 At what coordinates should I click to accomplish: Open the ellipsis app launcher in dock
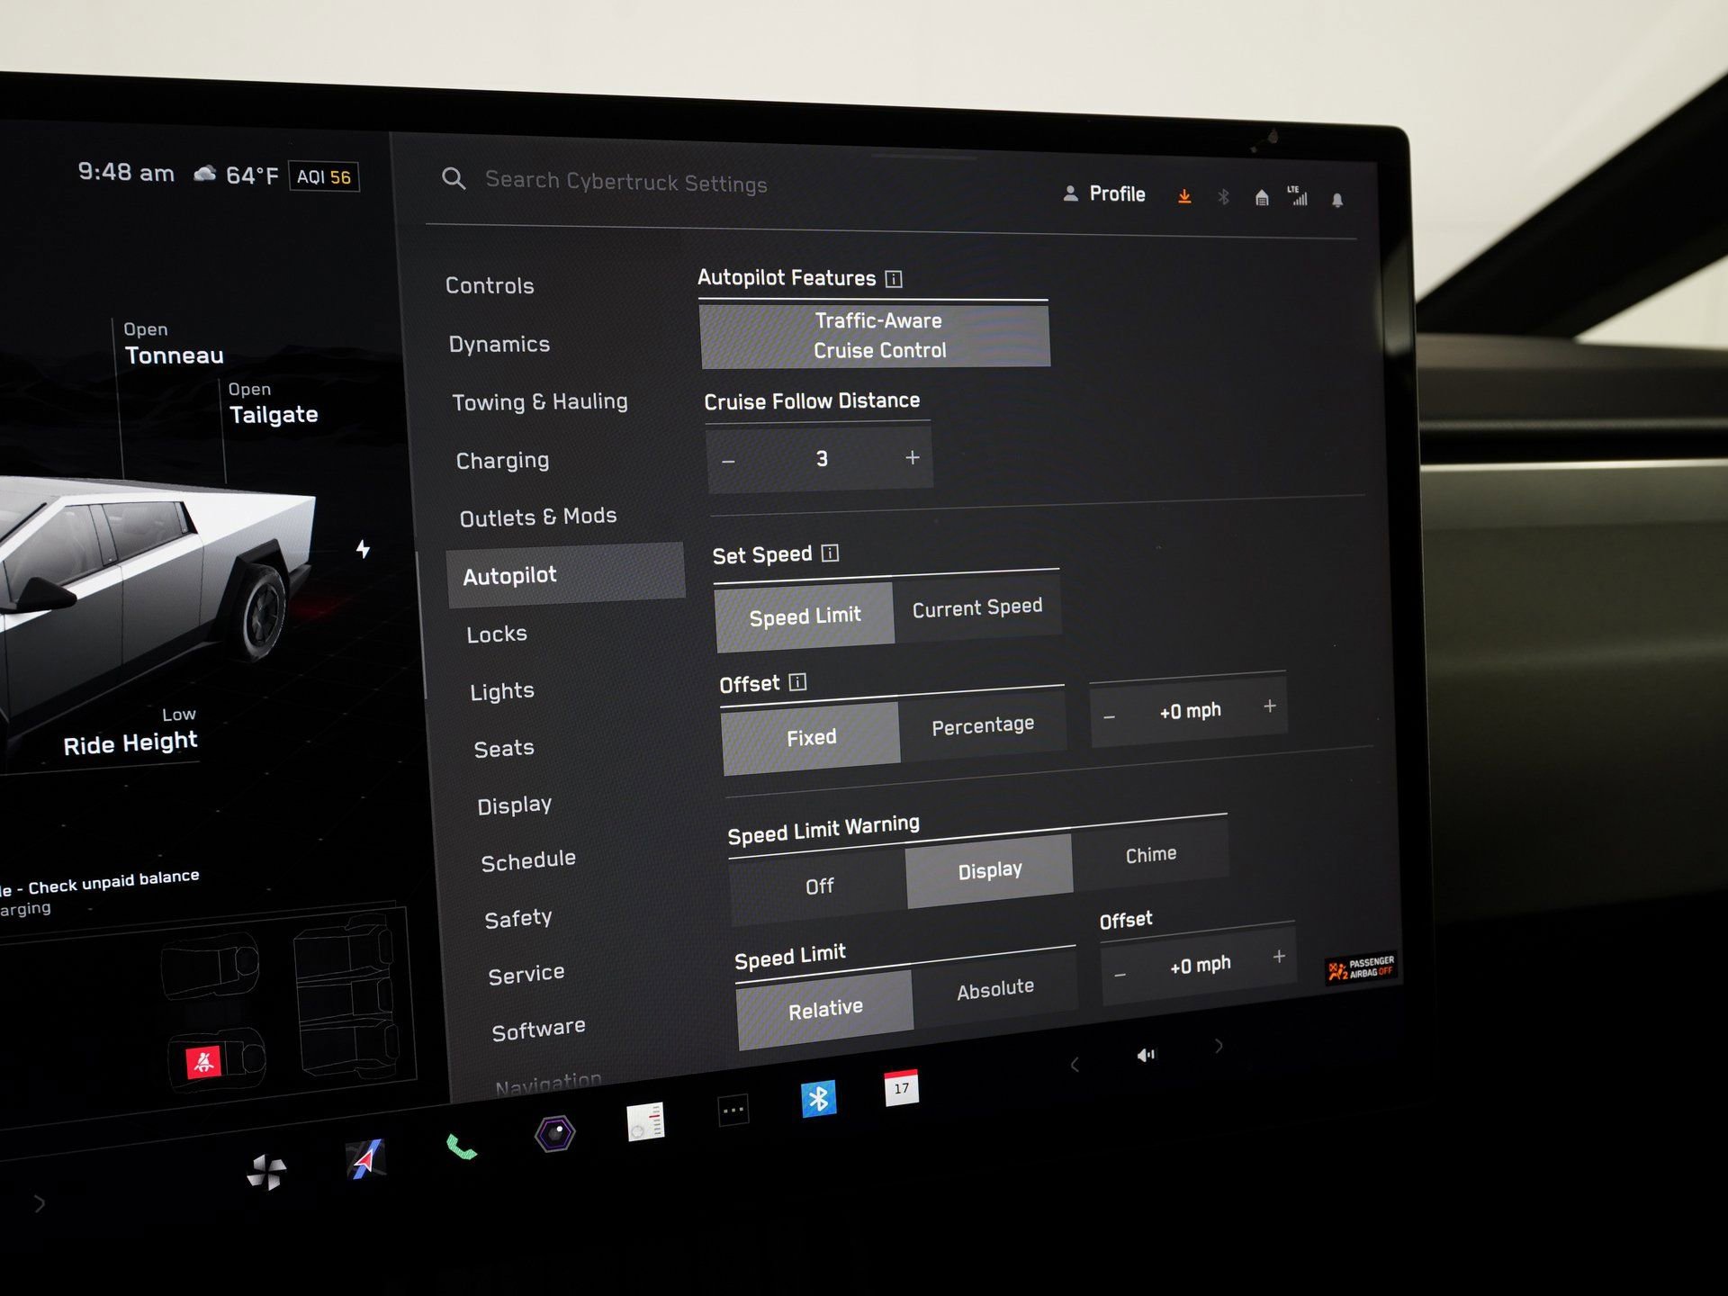[733, 1111]
